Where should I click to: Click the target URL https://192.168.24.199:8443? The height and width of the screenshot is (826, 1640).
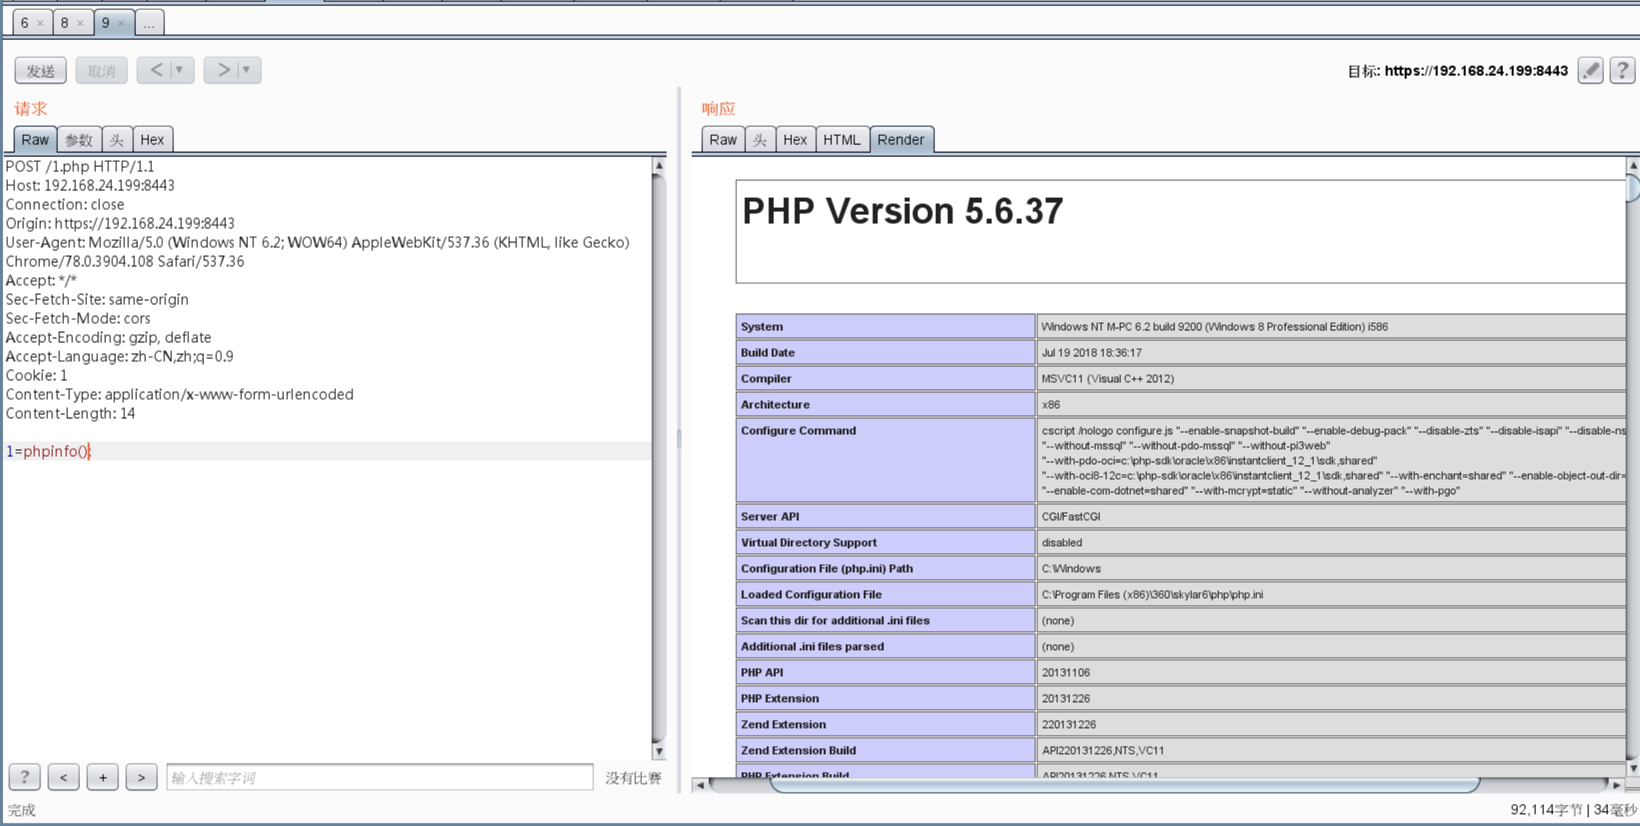coord(1476,71)
